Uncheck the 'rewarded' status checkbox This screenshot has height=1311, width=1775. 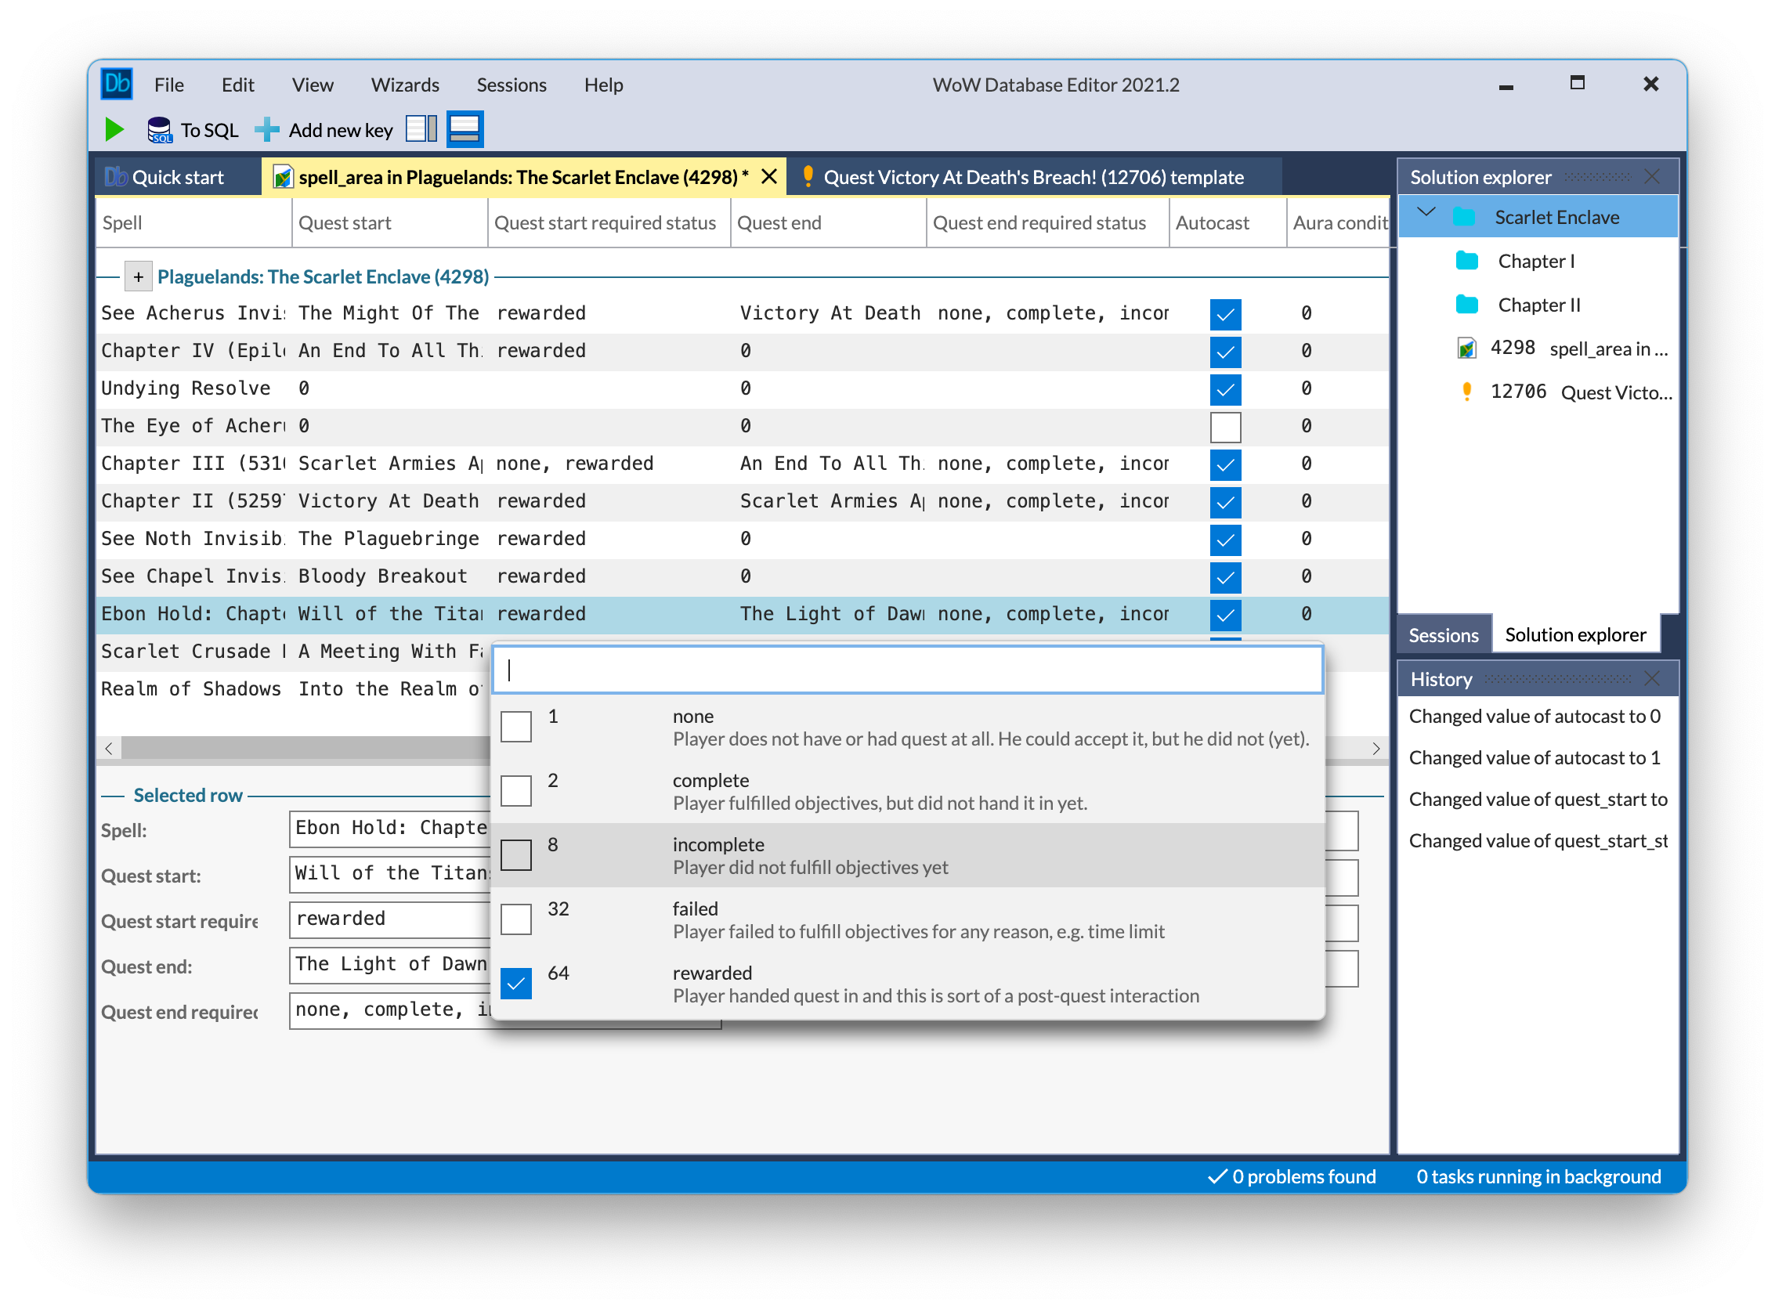click(x=516, y=984)
